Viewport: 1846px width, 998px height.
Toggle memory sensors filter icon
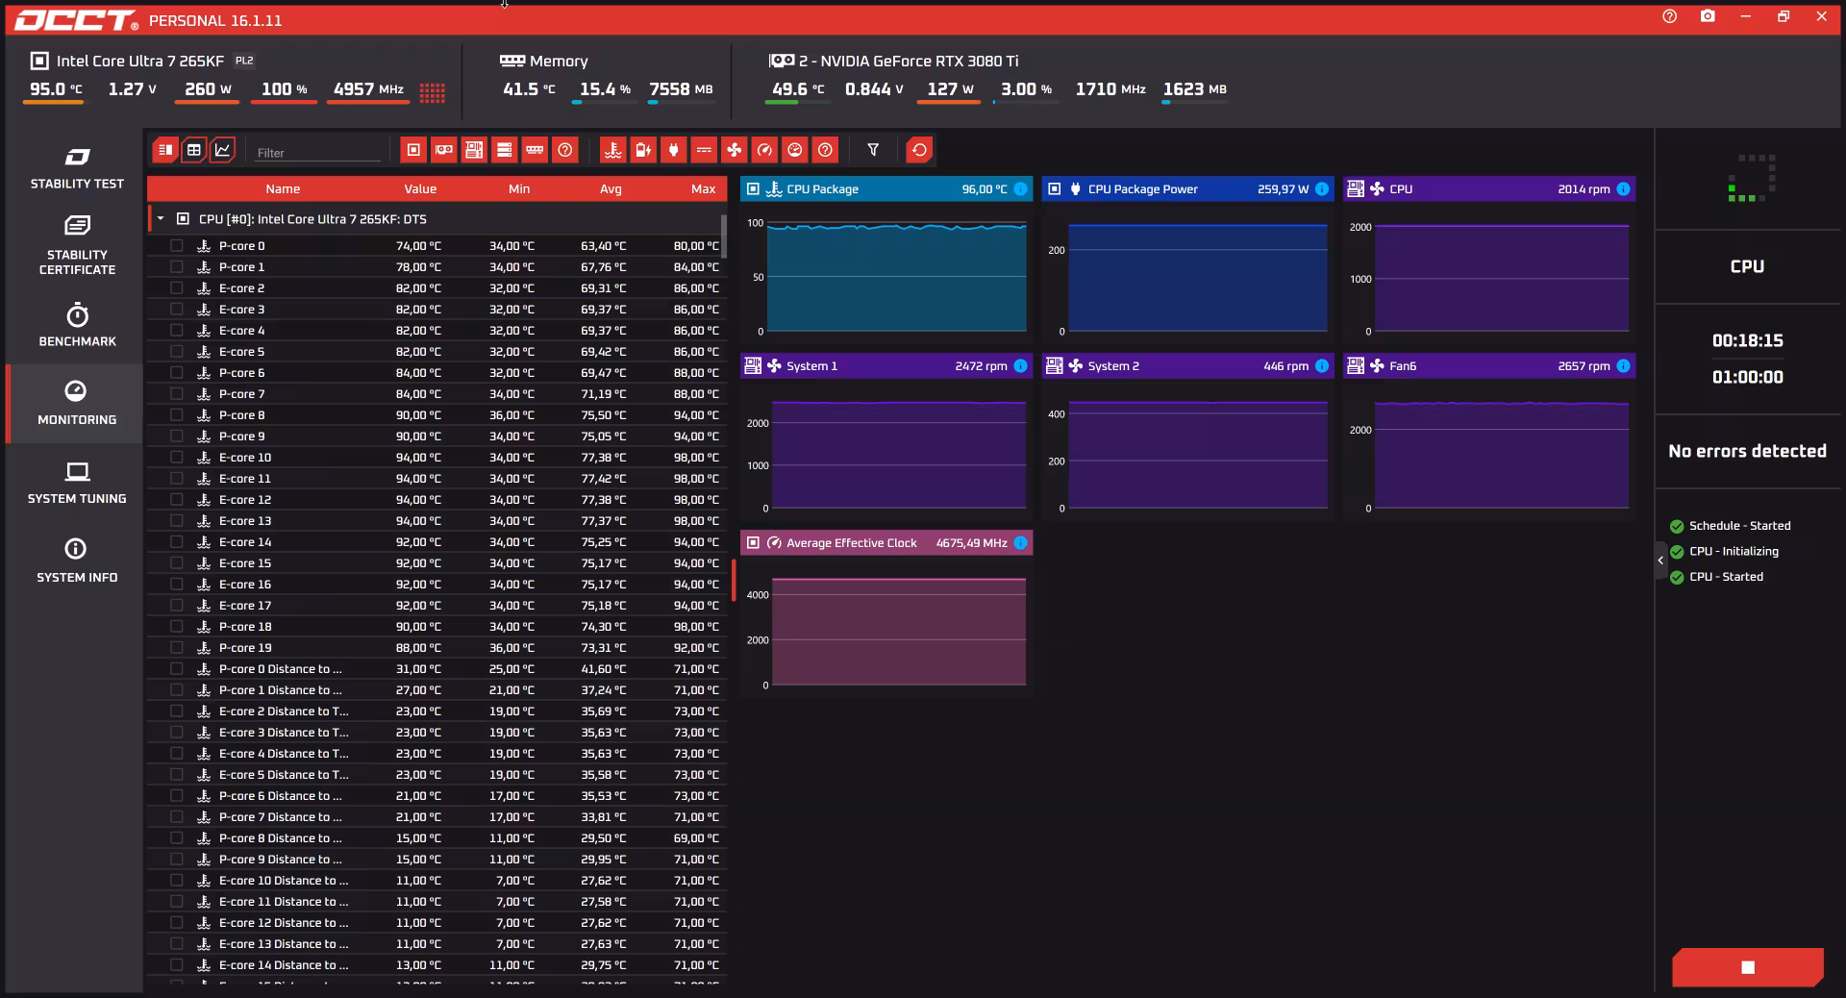[535, 150]
